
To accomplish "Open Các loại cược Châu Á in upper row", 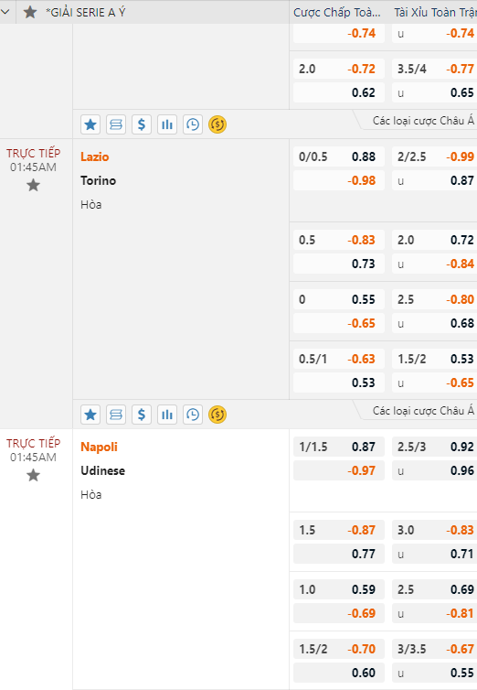I will click(x=423, y=121).
